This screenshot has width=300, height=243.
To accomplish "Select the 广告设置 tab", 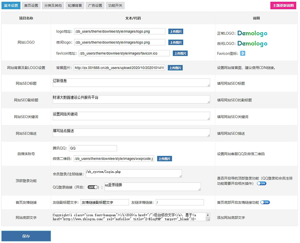I will (95, 6).
